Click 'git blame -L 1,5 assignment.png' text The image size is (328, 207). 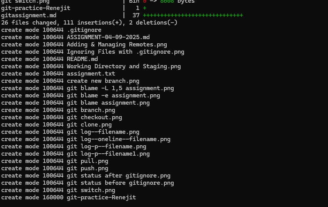[x=120, y=88]
